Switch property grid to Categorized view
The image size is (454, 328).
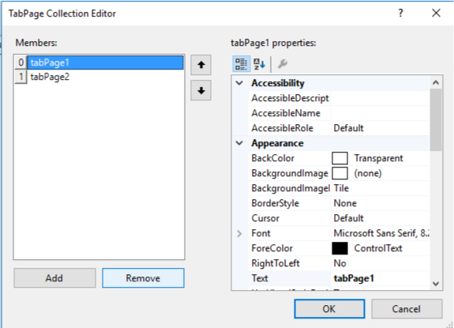[x=241, y=64]
